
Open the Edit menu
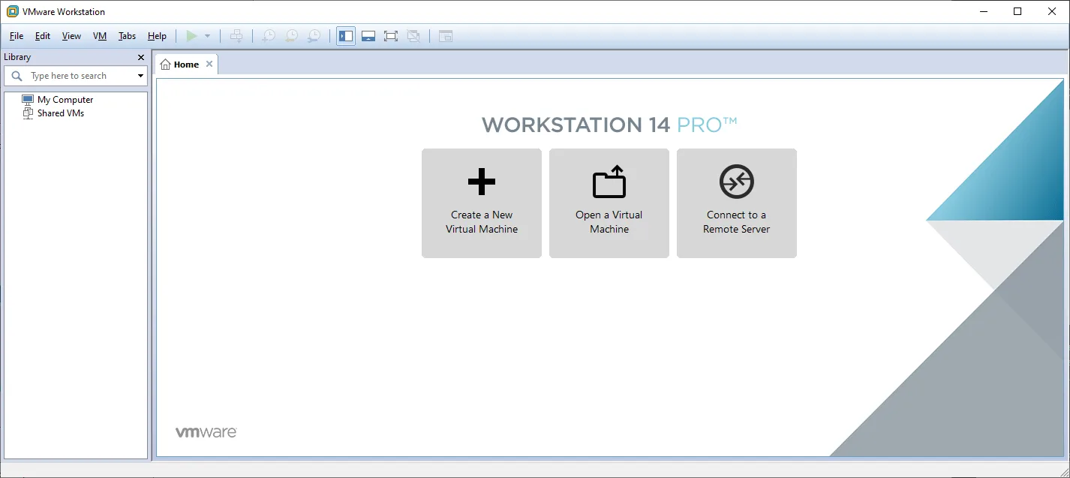tap(43, 36)
